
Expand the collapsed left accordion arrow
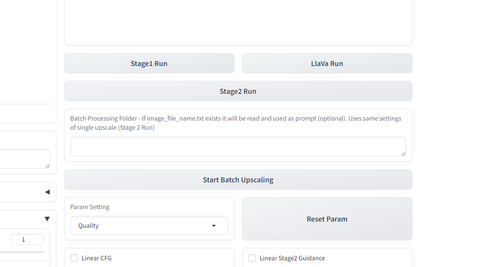coord(47,192)
